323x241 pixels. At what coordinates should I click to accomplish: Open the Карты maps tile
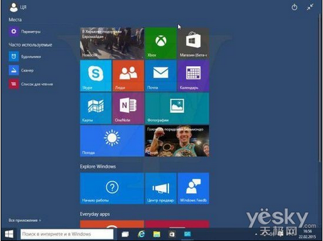[95, 108]
